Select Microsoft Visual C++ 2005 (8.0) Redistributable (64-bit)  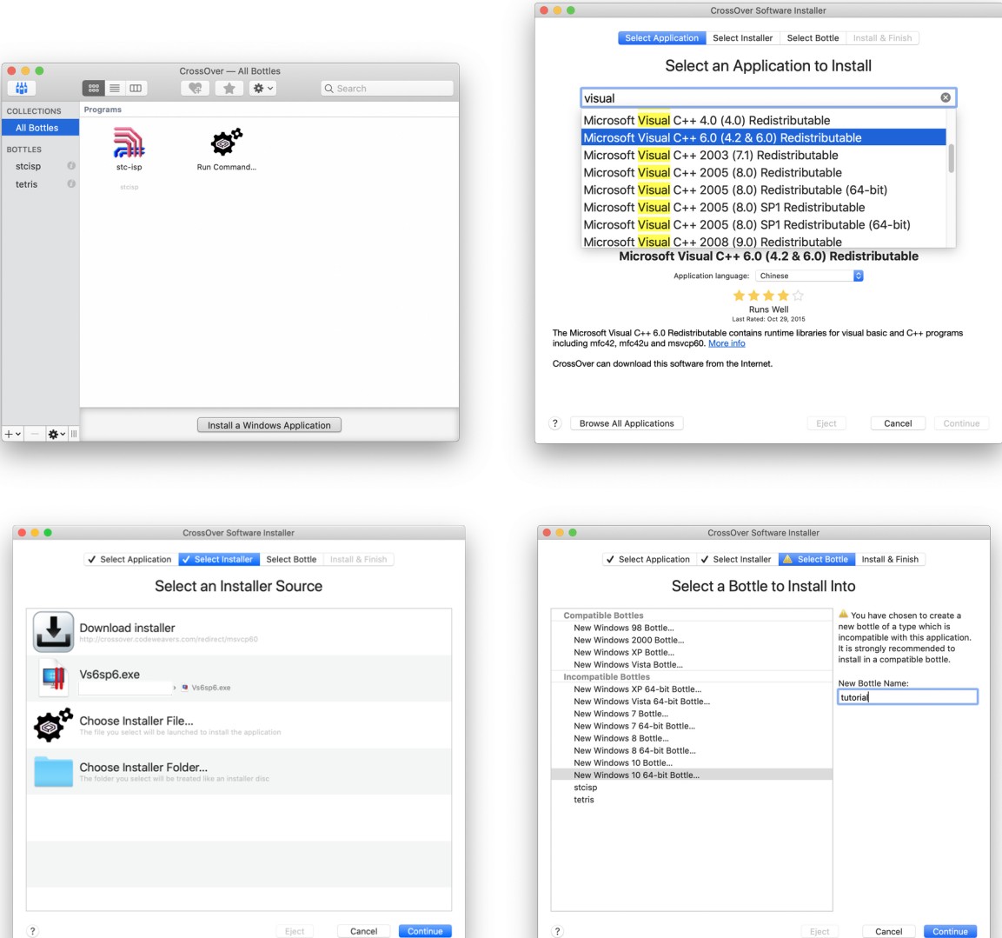(764, 190)
